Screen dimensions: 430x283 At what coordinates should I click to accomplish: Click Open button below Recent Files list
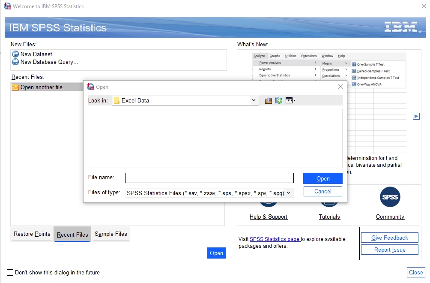pyautogui.click(x=216, y=253)
